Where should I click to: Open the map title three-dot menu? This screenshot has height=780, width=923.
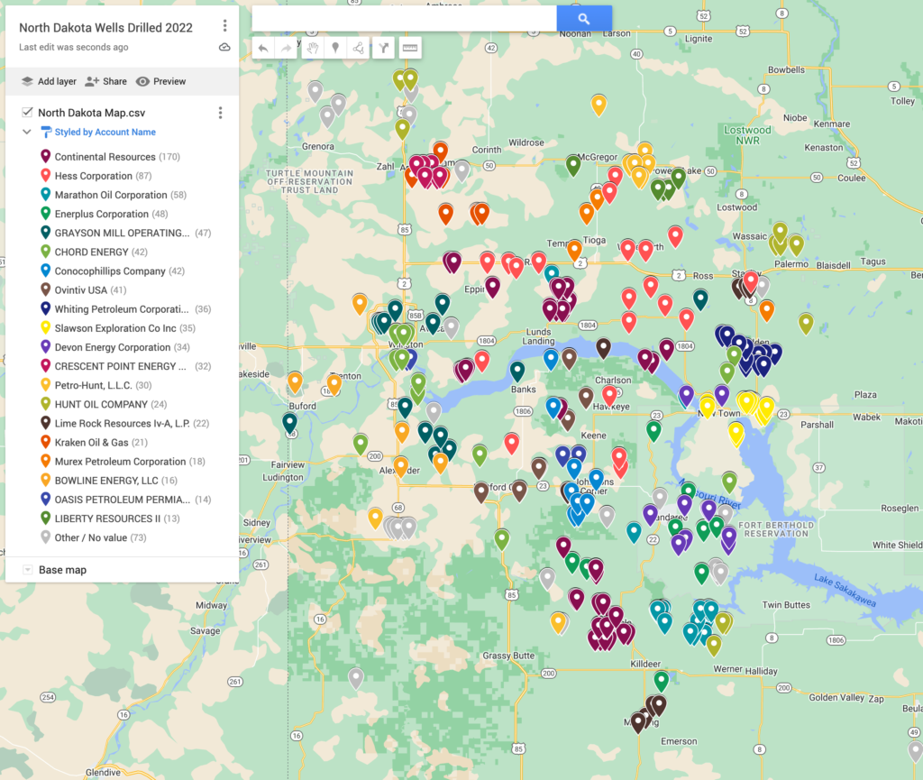tap(224, 26)
